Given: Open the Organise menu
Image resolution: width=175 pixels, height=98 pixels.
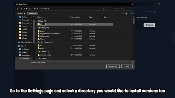Looking at the screenshot, I should click(21, 13).
